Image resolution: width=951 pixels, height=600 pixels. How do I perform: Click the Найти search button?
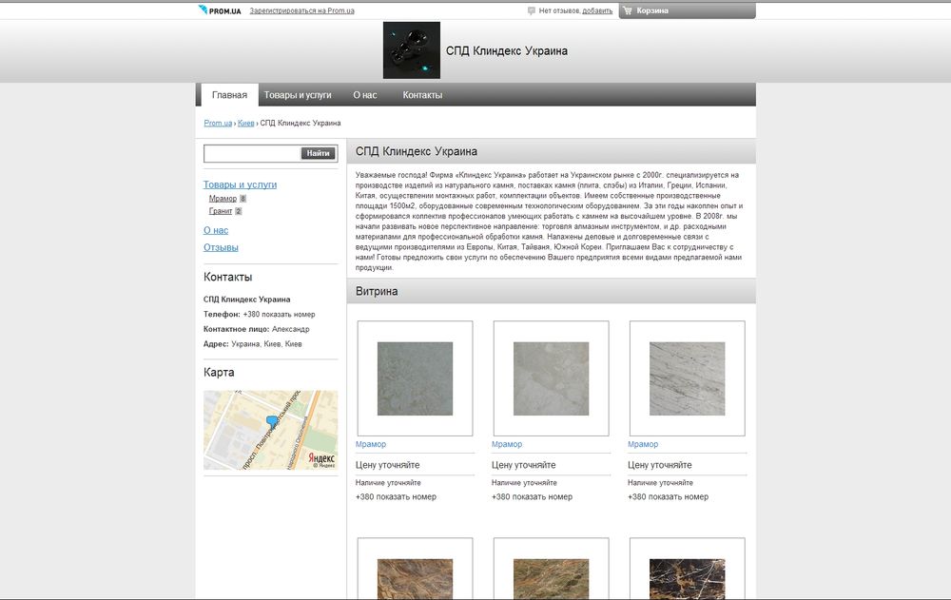coord(318,153)
